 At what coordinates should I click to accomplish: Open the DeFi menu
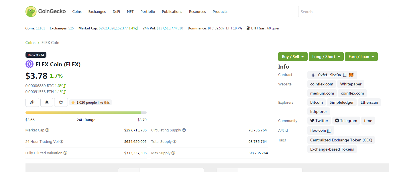pos(116,11)
